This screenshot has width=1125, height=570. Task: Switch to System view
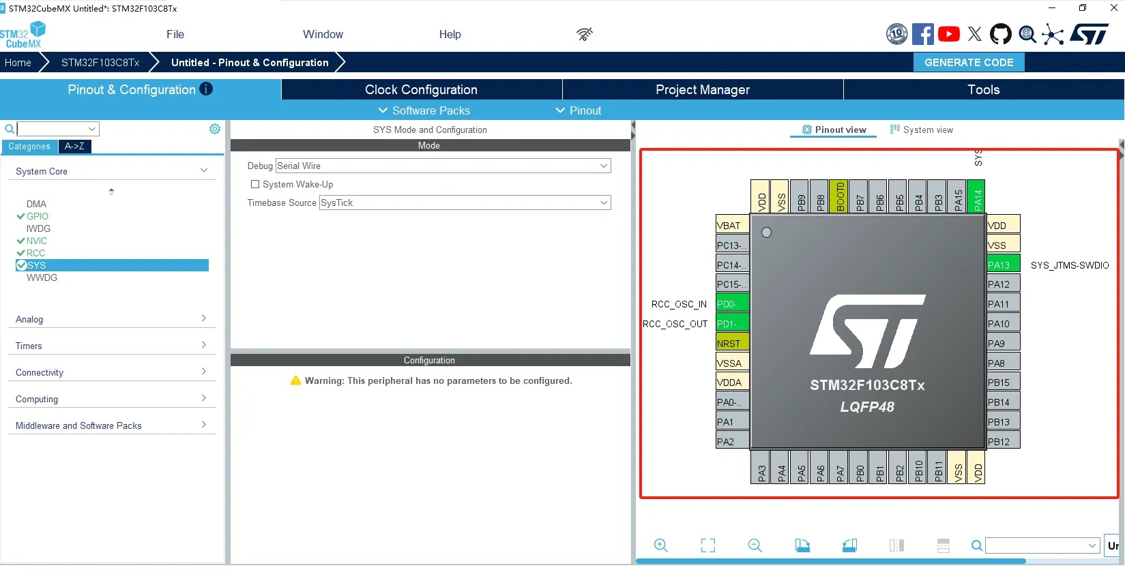click(921, 130)
